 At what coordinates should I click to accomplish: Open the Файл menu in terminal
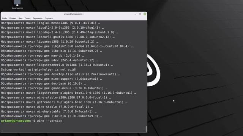pyautogui.click(x=5, y=19)
